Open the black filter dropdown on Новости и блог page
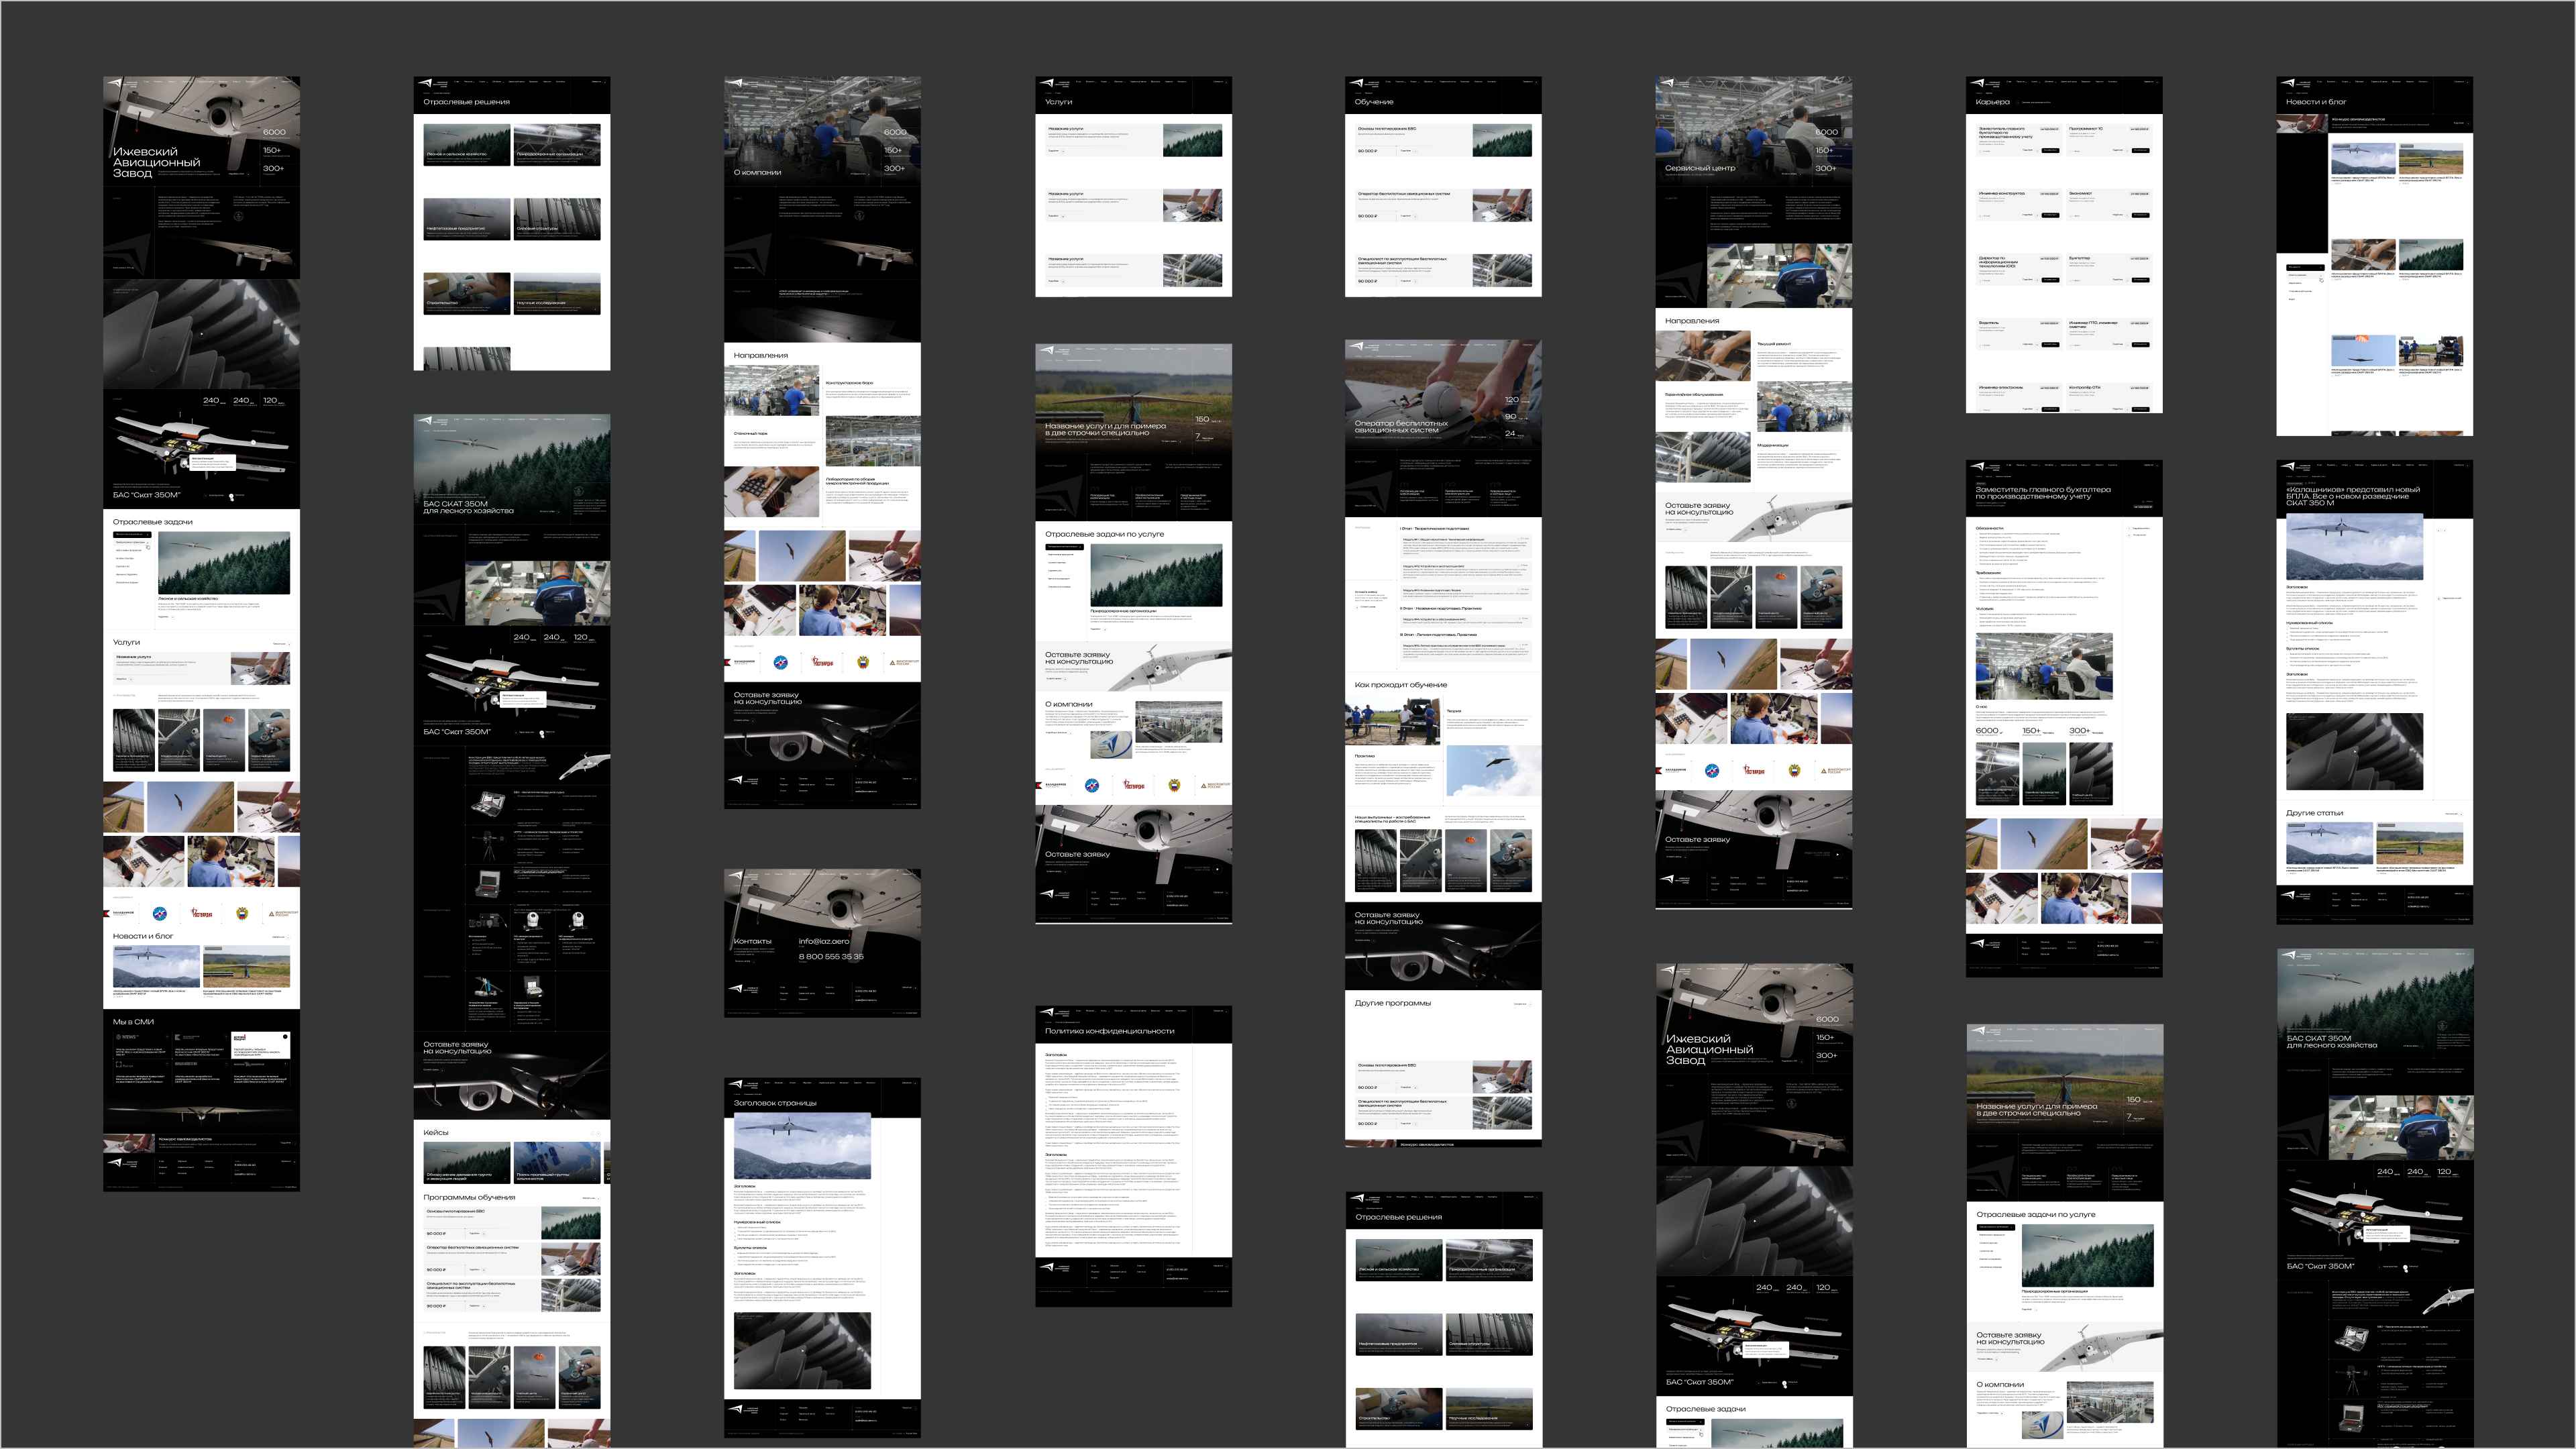2576x1449 pixels. pos(2305,267)
